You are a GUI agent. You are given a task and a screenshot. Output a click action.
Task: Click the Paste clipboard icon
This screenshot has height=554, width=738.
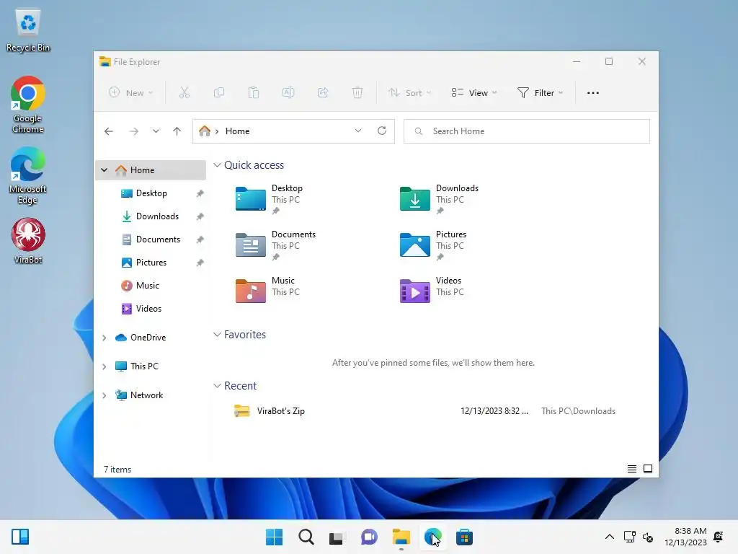pyautogui.click(x=253, y=93)
